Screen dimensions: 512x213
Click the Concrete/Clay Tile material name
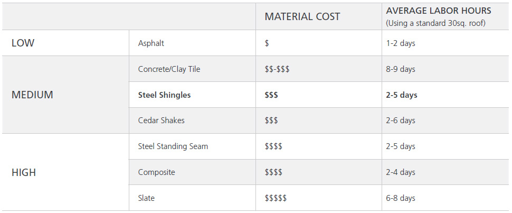pyautogui.click(x=169, y=69)
